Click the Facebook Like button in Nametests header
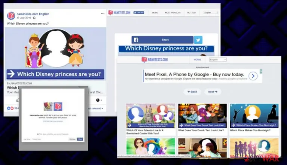 coord(139,13)
